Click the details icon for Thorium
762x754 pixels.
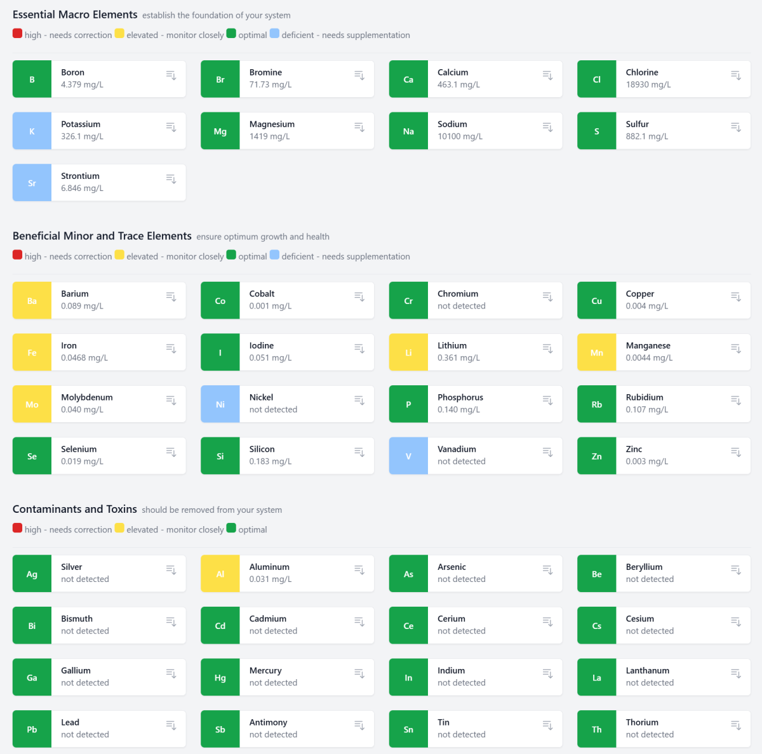[736, 725]
